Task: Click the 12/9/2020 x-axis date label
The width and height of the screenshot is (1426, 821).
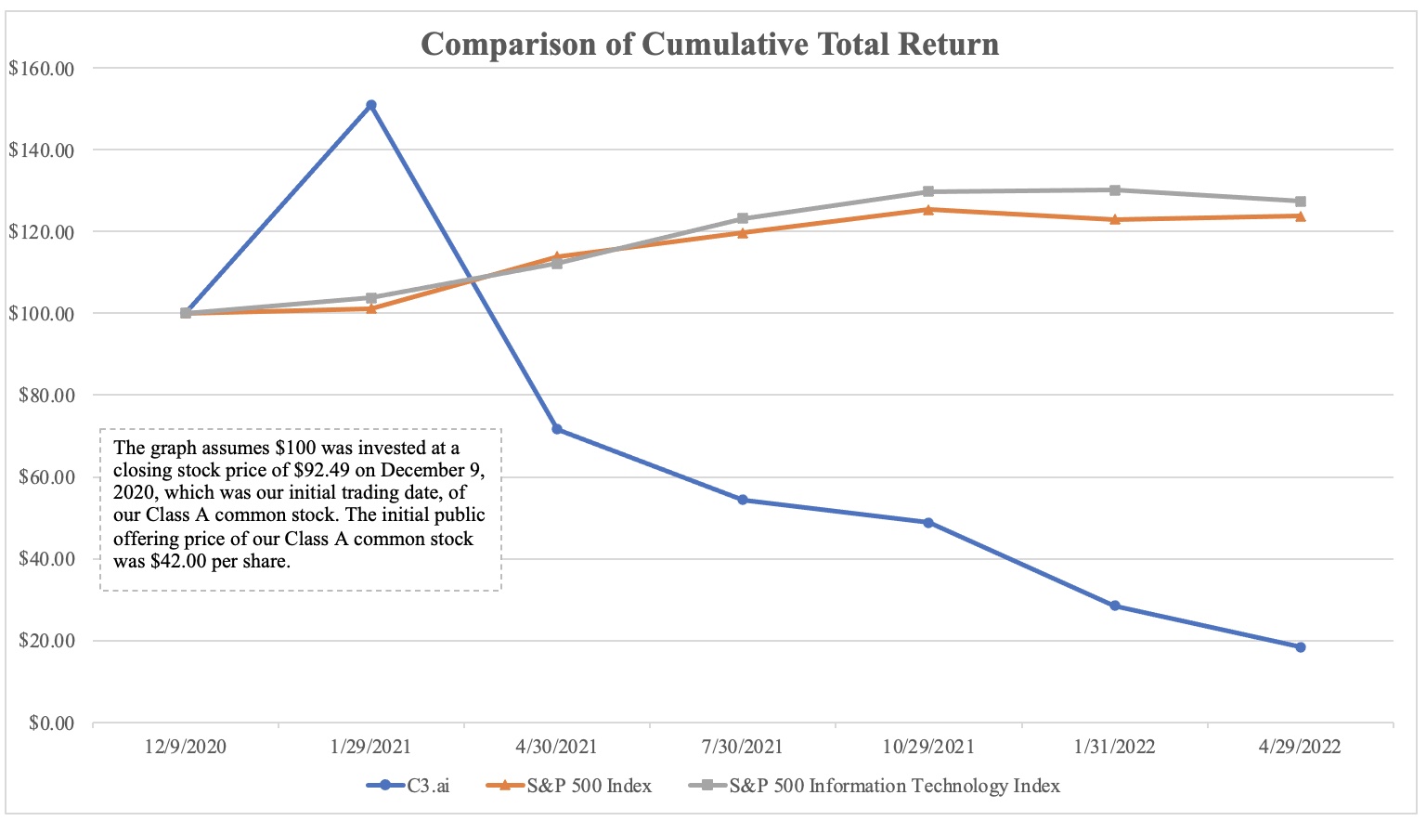Action: coord(186,747)
